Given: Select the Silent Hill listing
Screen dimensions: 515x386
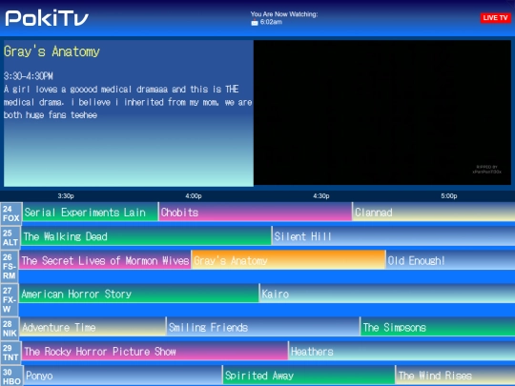Looking at the screenshot, I should coord(394,236).
